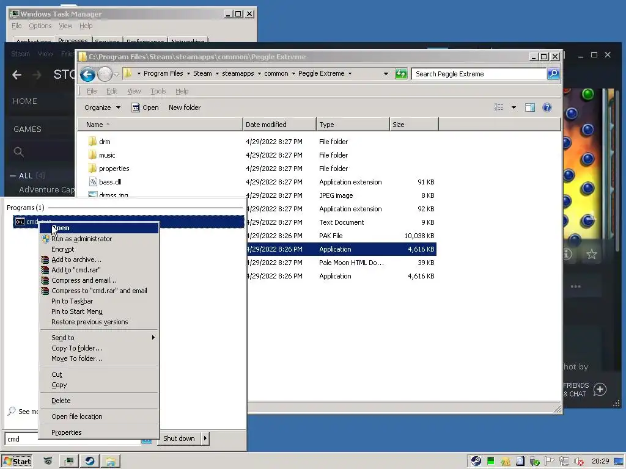Open Task Manager Options menu
Viewport: 626px width, 469px height.
(x=40, y=26)
